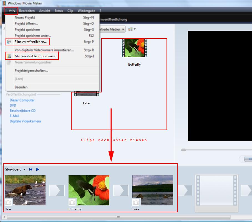Viewport: 252px width, 222px height.
Task: Open the Ansicht menu
Action: tap(44, 11)
